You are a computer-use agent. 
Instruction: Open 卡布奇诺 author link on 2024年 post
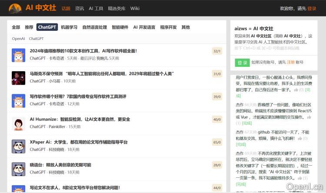[x=57, y=58]
